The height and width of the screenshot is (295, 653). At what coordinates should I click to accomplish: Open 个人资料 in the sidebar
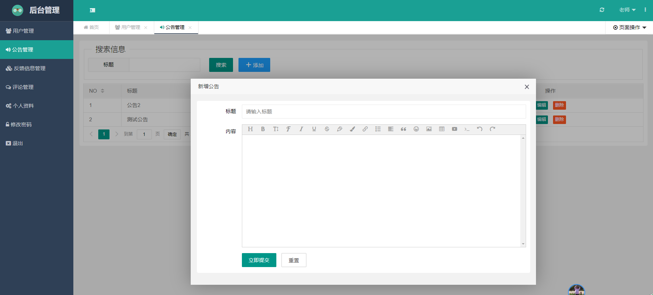click(x=37, y=106)
